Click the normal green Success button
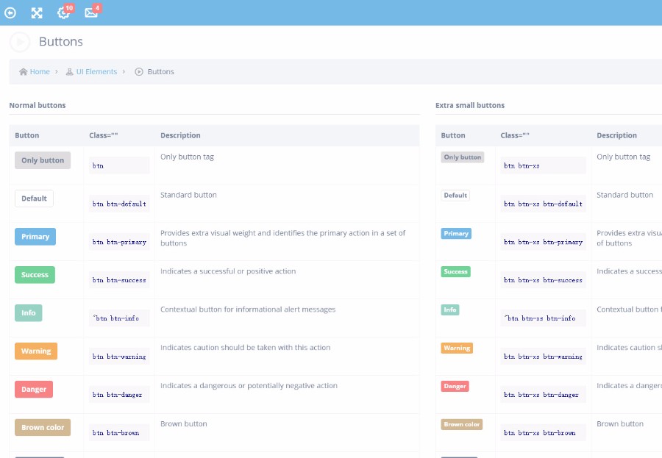This screenshot has height=458, width=662. click(35, 275)
